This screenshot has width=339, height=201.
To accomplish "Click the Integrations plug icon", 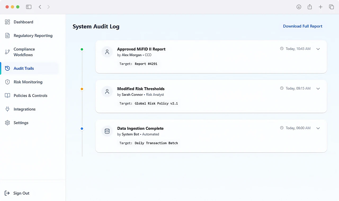I will pyautogui.click(x=7, y=109).
